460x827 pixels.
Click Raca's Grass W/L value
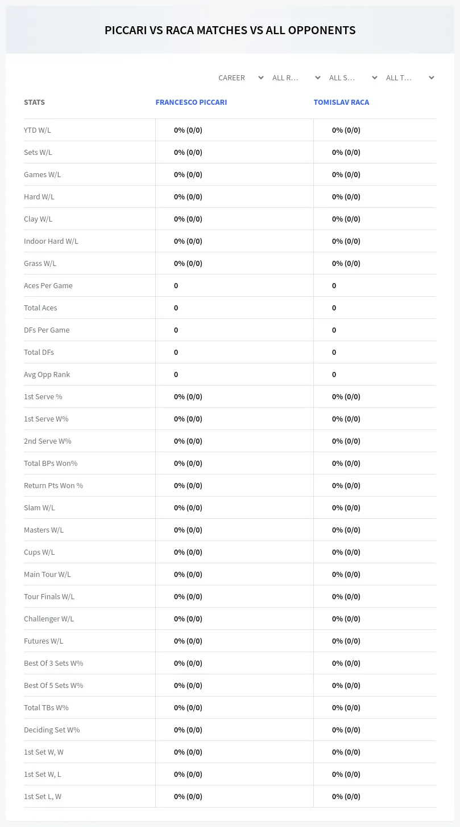pyautogui.click(x=346, y=263)
